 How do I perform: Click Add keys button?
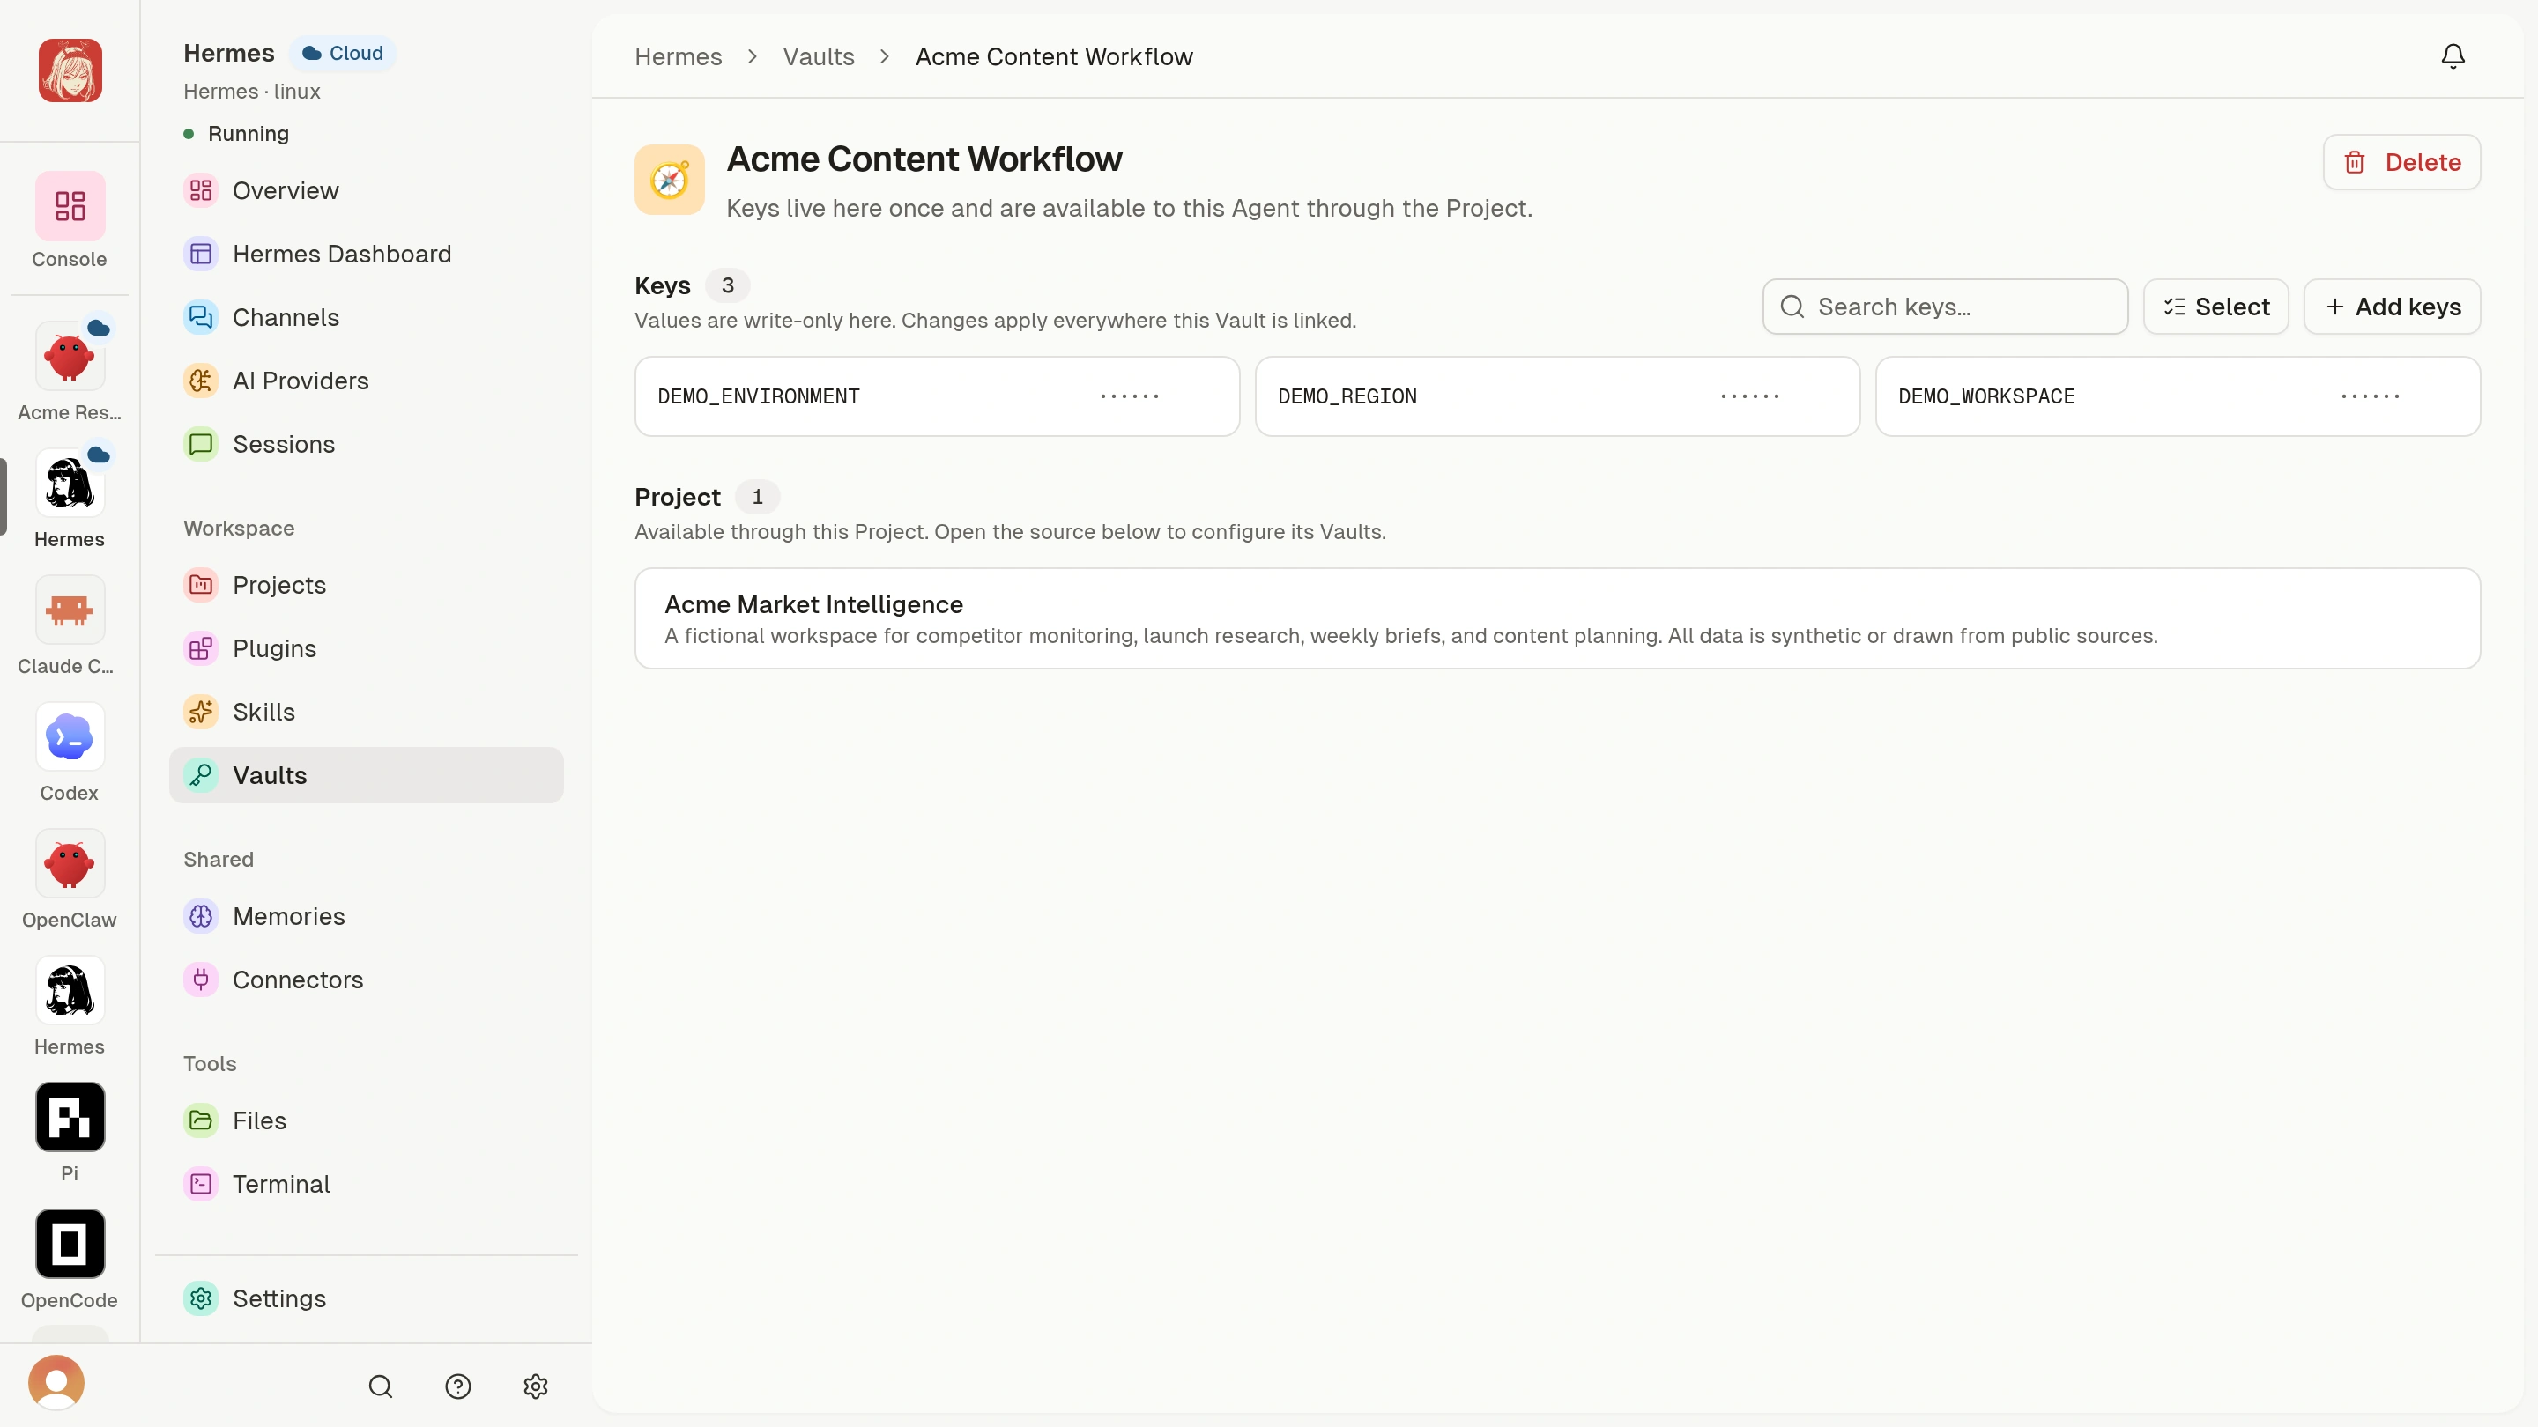[2393, 307]
